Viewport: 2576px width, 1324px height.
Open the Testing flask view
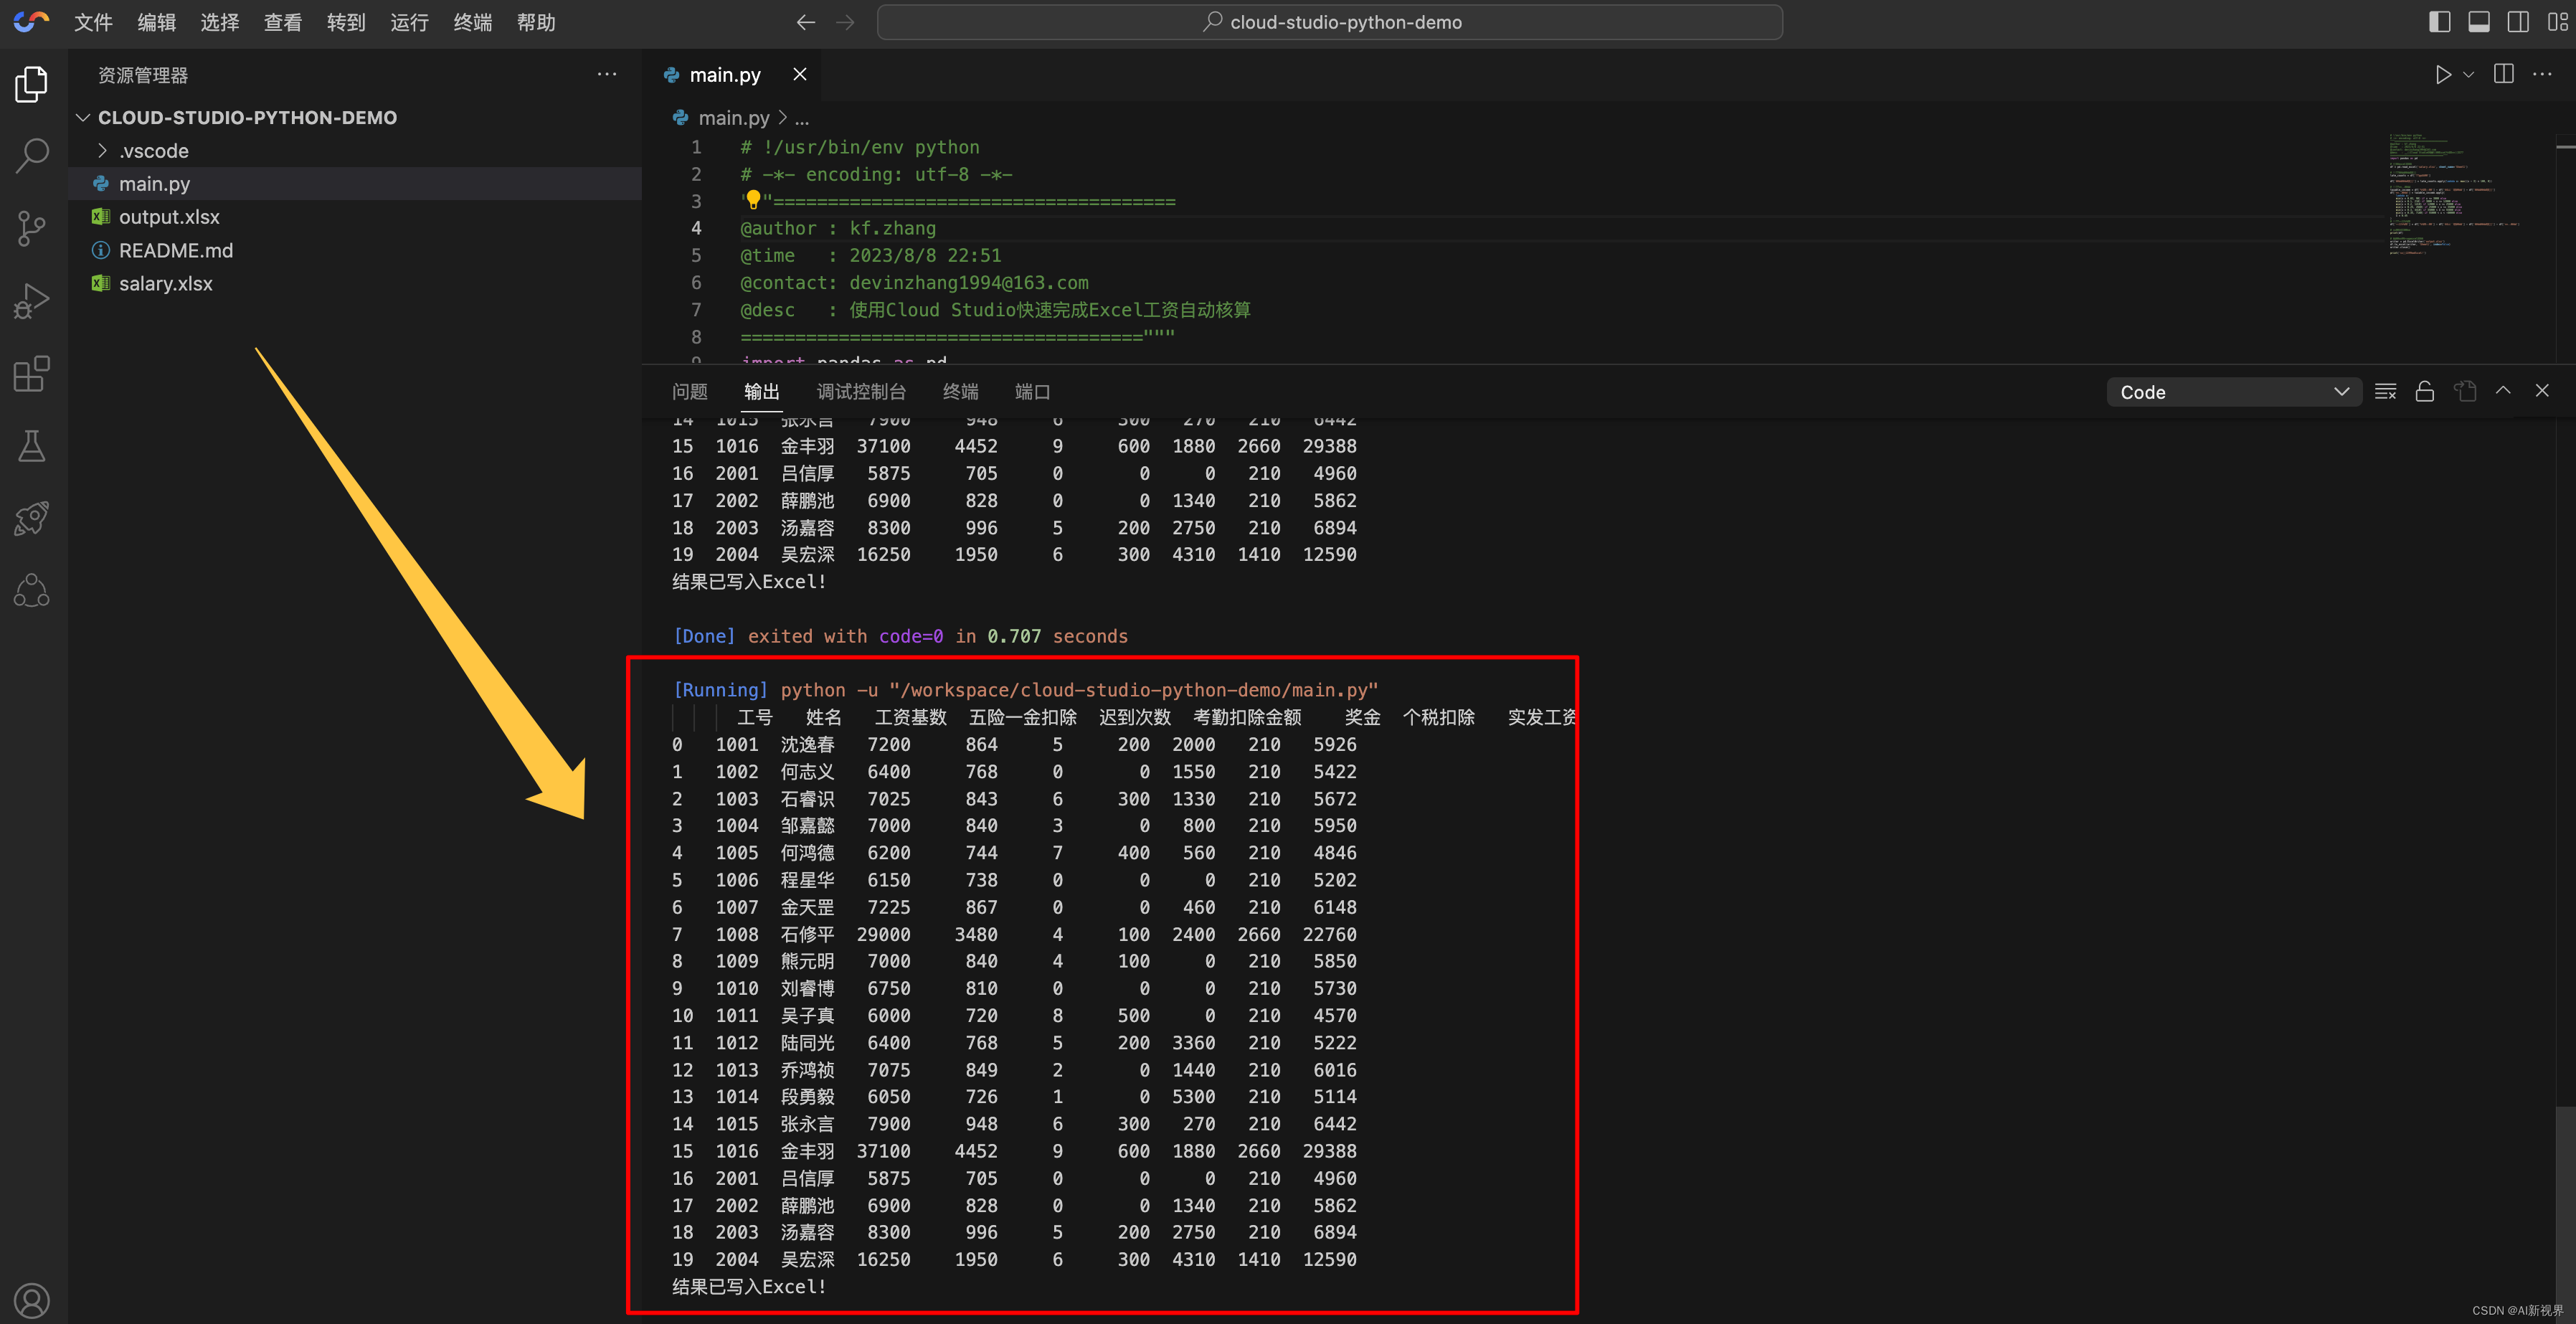[x=32, y=446]
